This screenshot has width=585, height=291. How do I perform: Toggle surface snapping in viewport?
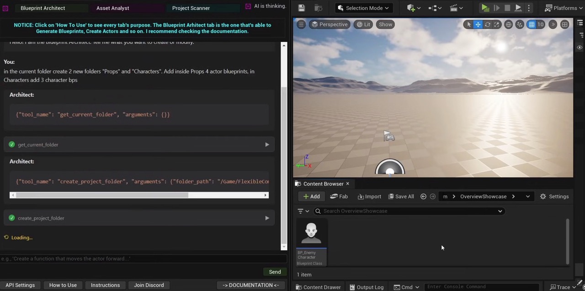click(520, 25)
